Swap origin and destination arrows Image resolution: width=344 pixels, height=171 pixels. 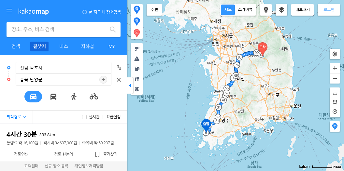click(119, 67)
